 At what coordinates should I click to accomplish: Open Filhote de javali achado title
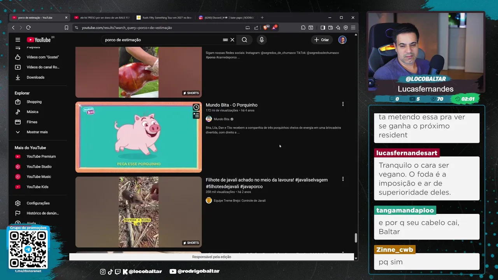[x=267, y=183]
